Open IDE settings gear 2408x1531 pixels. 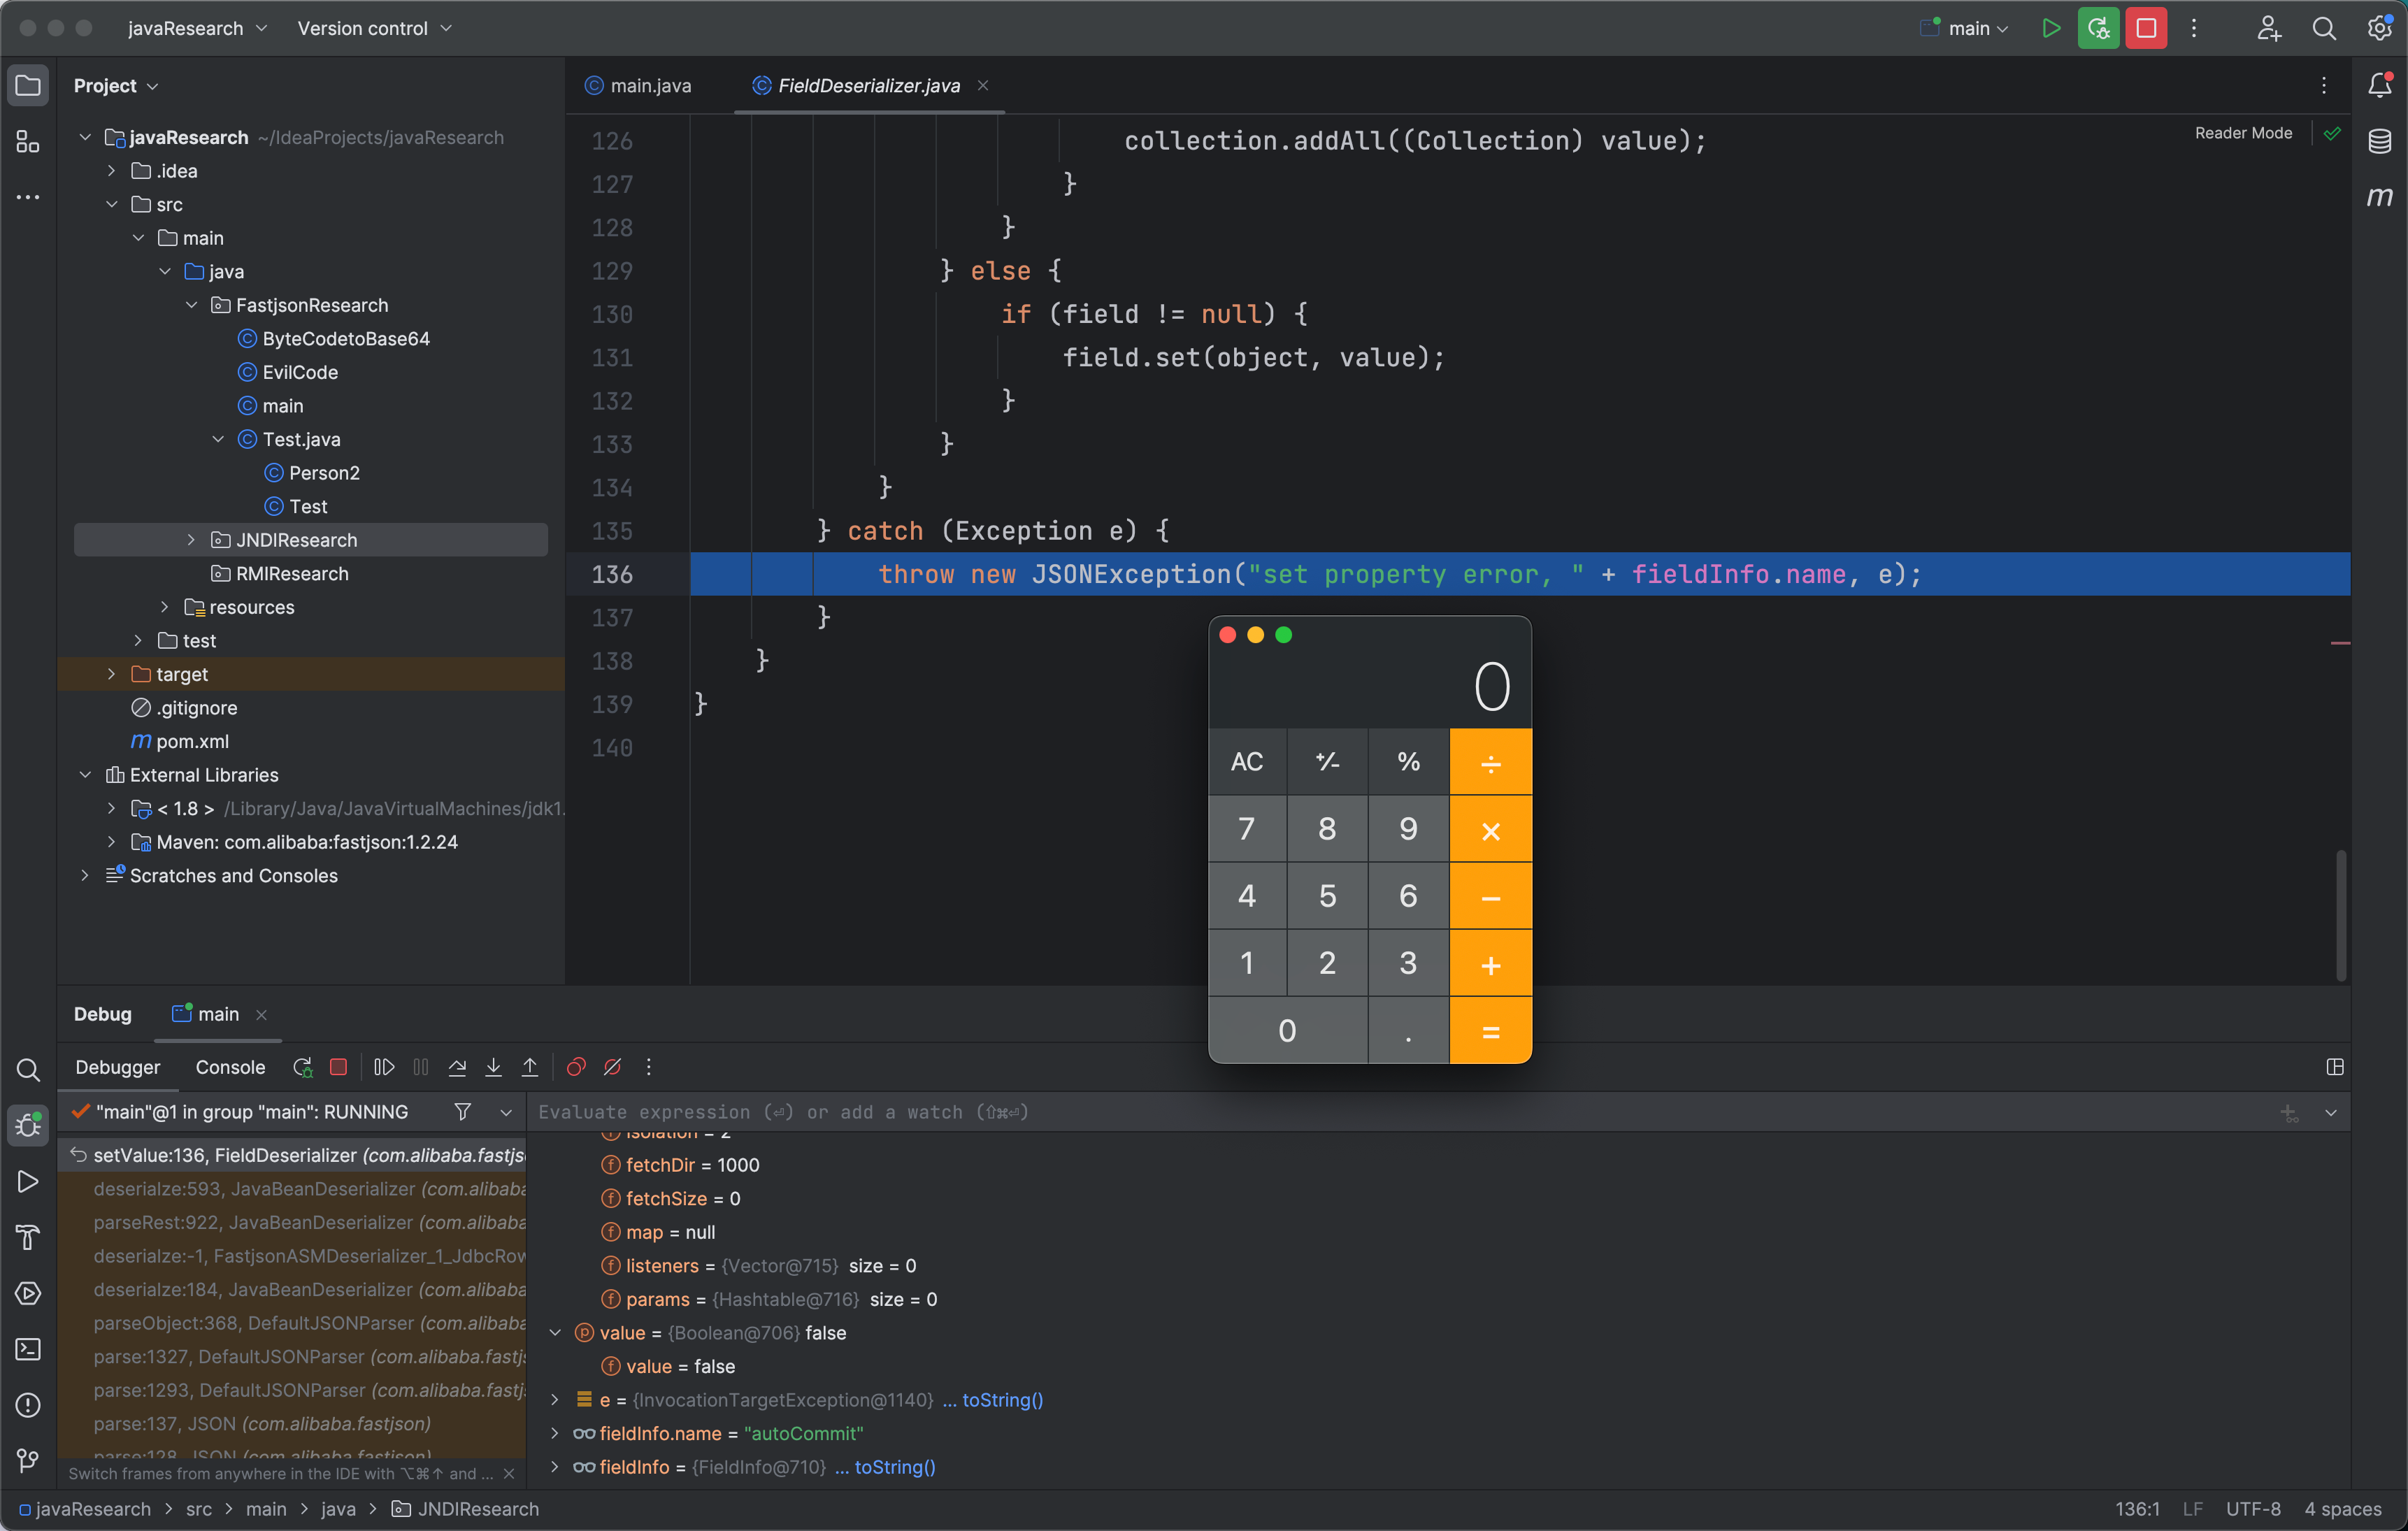click(x=2379, y=28)
